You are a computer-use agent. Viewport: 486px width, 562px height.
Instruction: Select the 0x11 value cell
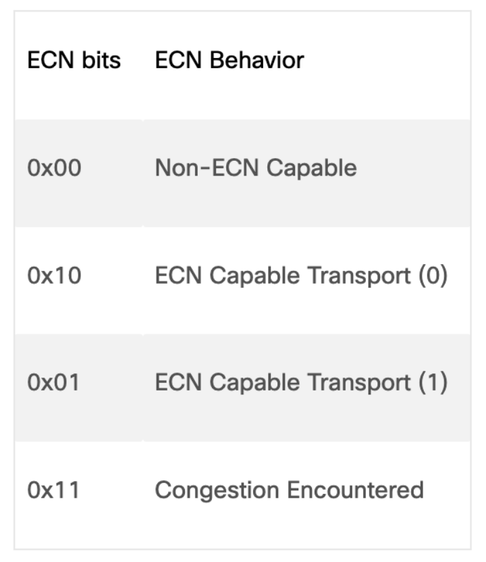(53, 490)
